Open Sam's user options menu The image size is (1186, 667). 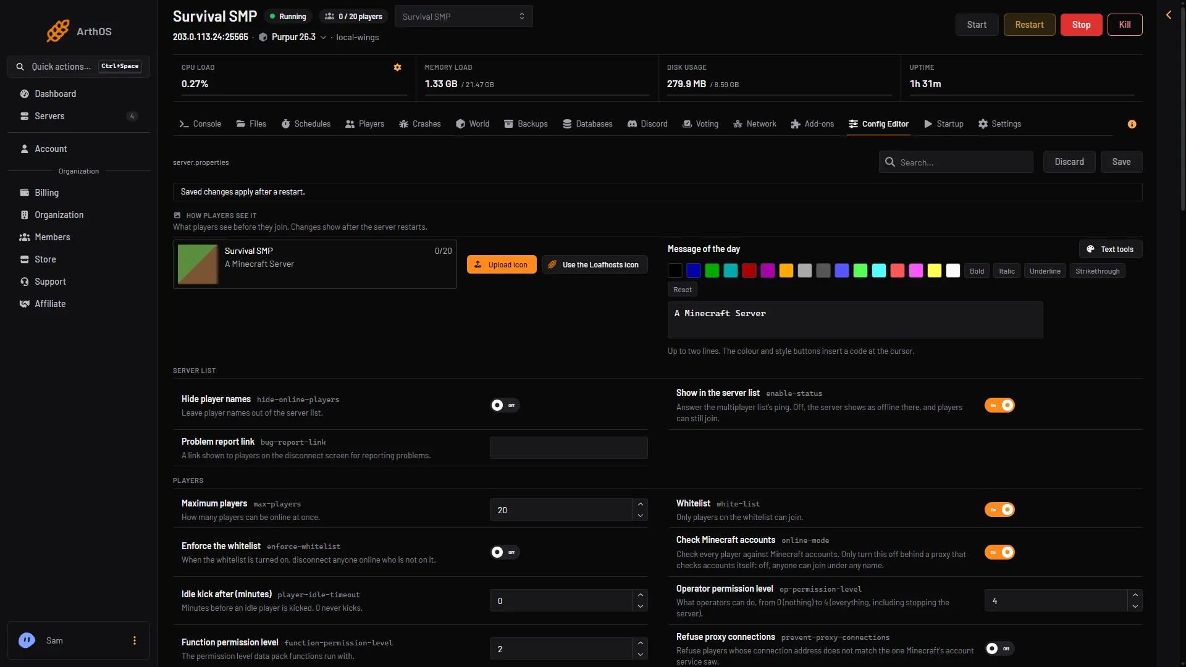(x=135, y=640)
